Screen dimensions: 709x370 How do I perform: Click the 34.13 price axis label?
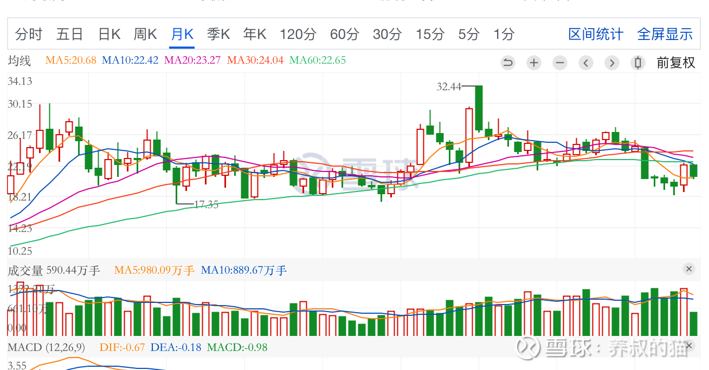[x=20, y=82]
